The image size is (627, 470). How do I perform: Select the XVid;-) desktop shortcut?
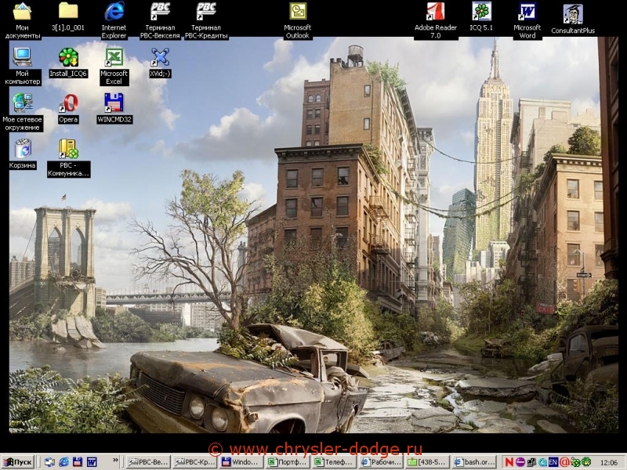pyautogui.click(x=160, y=63)
